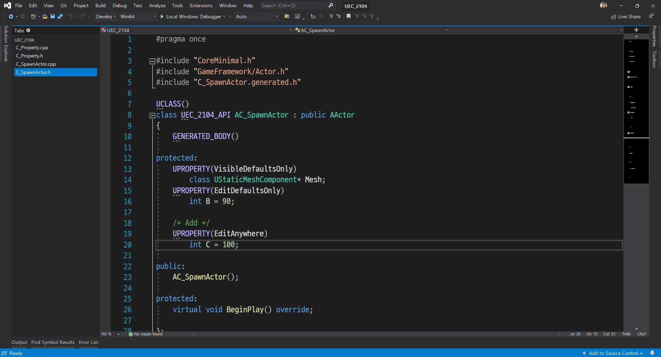Click the Visual Studio logo icon
The height and width of the screenshot is (357, 661).
point(7,6)
